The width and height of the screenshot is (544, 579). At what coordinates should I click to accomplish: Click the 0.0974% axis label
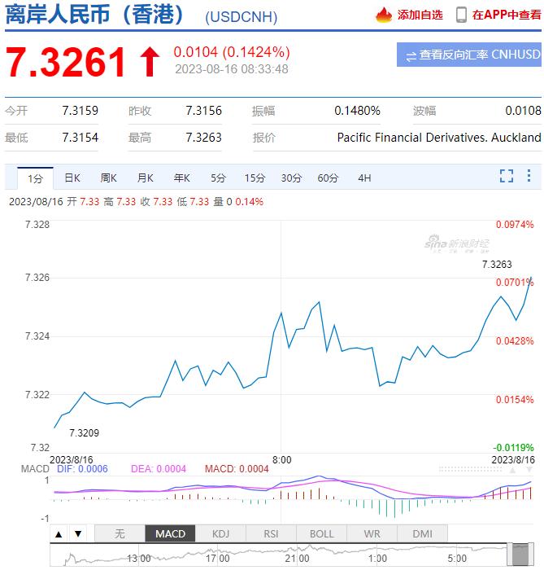(515, 225)
